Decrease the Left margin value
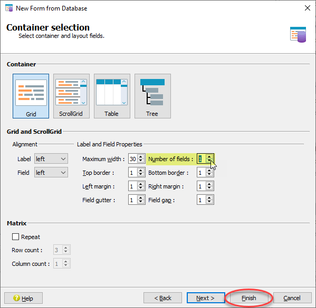Viewport: 316px width, 308px height. click(x=141, y=188)
